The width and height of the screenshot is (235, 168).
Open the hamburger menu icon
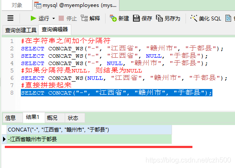tap(10, 18)
